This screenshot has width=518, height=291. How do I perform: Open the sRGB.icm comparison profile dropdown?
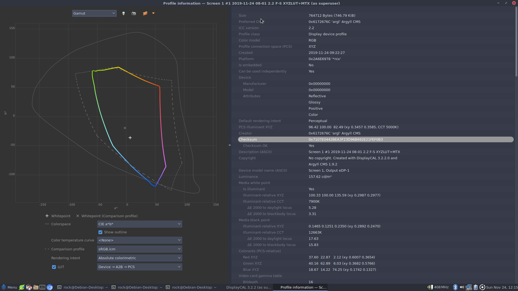pos(139,249)
